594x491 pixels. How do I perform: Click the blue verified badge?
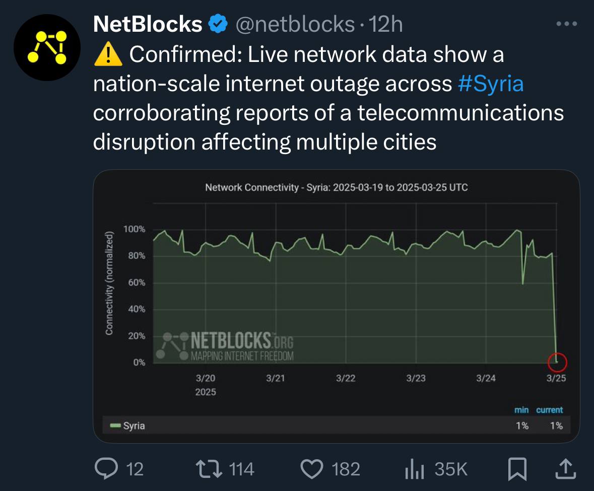coord(218,24)
